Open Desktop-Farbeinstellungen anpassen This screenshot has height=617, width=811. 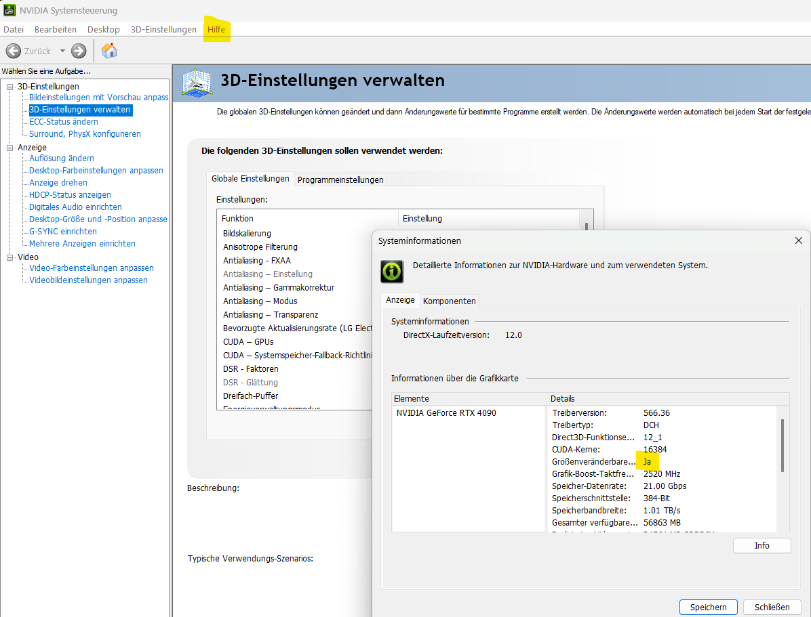96,171
